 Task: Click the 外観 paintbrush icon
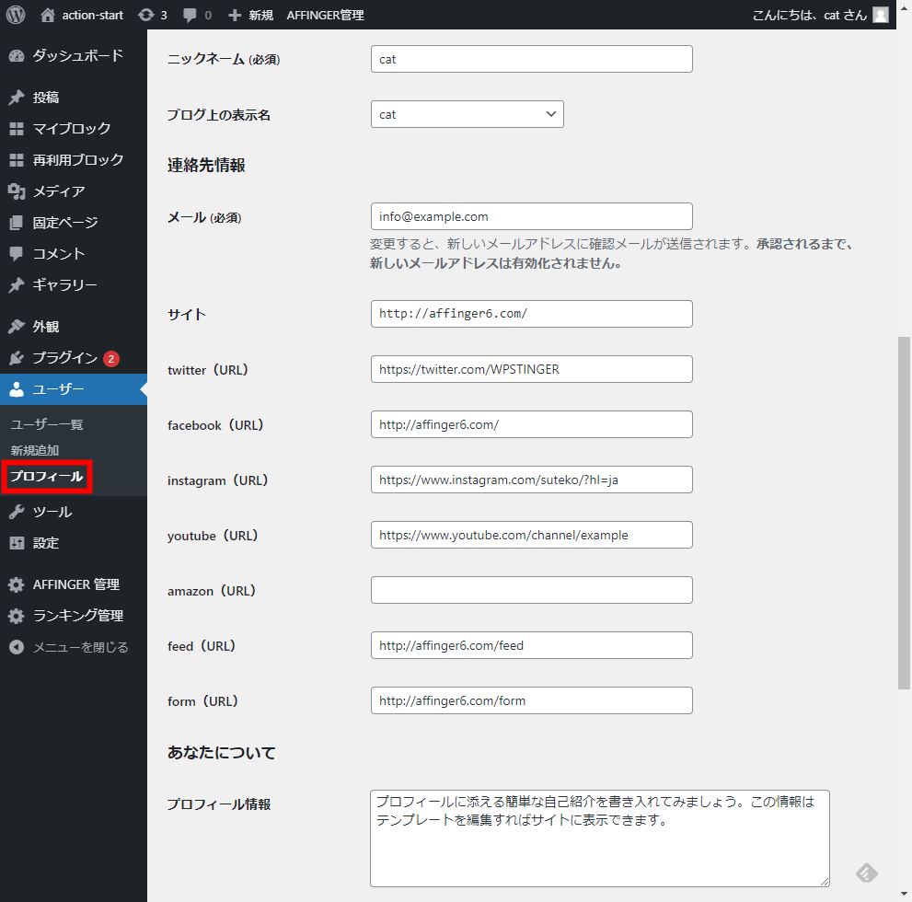pyautogui.click(x=17, y=326)
